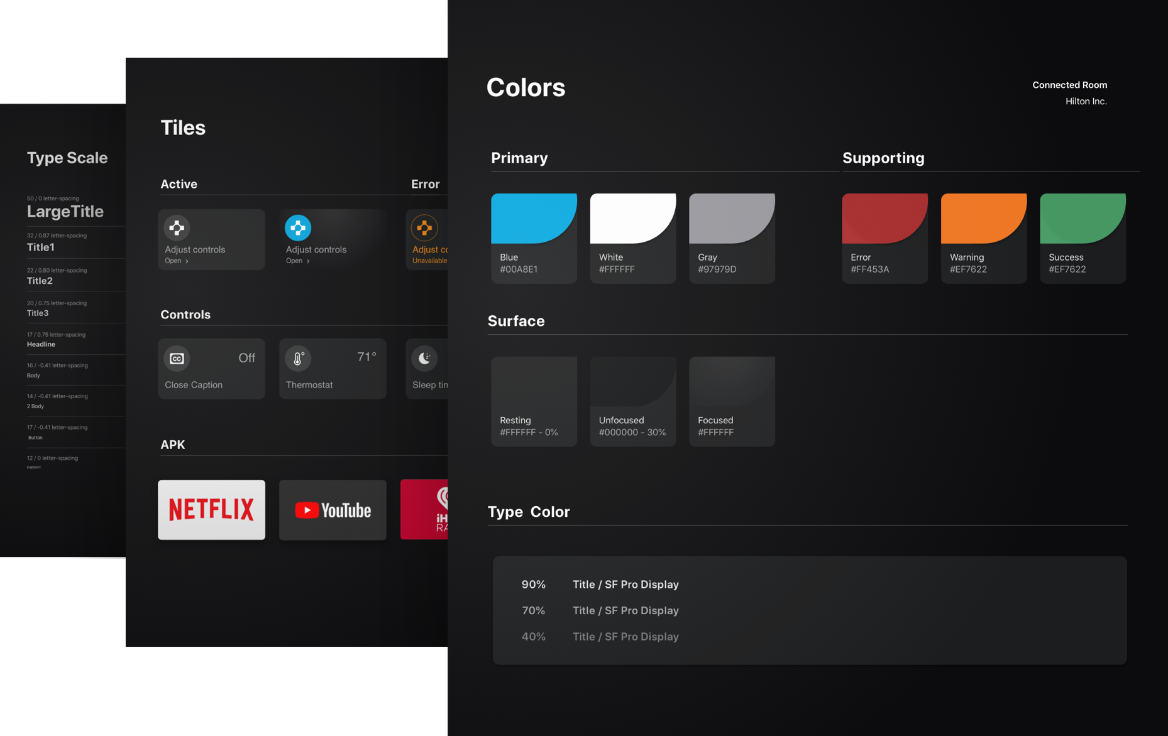Click the orange Adjust controls error icon
The width and height of the screenshot is (1168, 736).
coord(424,227)
